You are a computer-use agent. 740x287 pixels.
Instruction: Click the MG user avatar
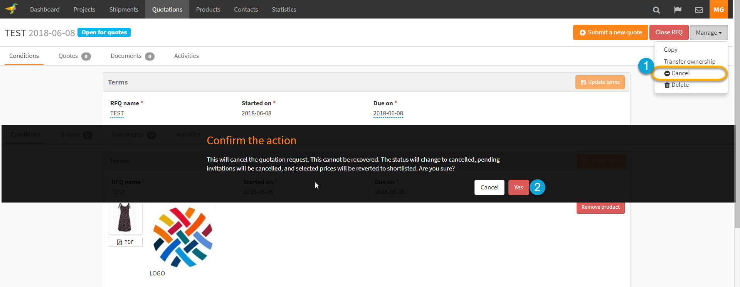(718, 10)
